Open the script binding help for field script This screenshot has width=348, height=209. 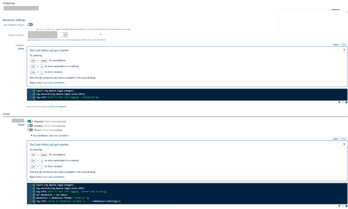point(346,206)
